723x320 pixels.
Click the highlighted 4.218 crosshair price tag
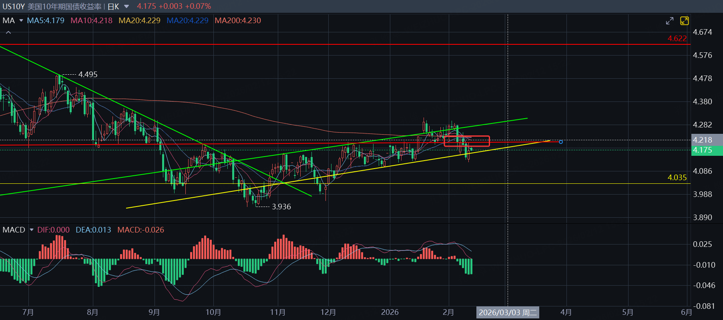pyautogui.click(x=707, y=140)
